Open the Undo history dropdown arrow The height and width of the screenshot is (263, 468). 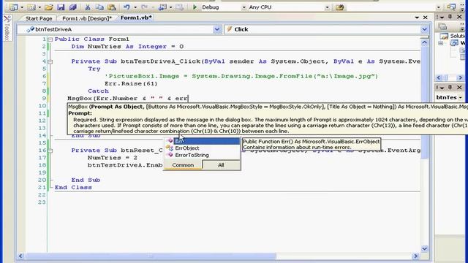coord(135,7)
